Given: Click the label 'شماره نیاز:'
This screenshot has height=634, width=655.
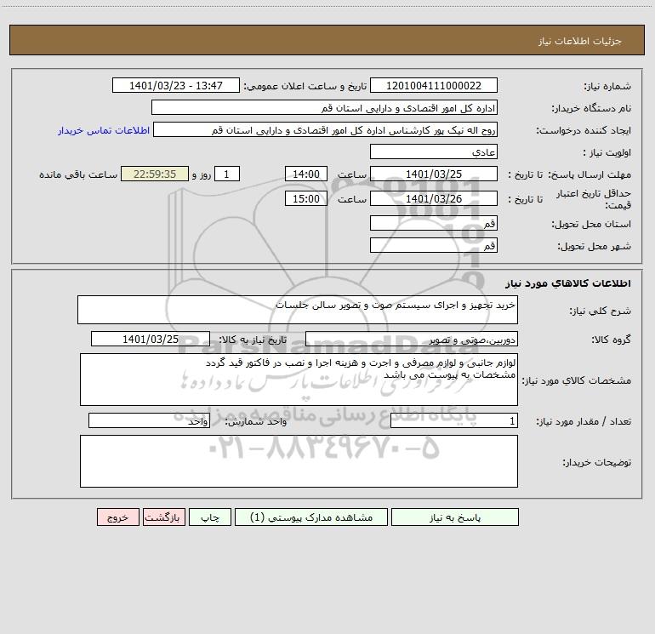Looking at the screenshot, I should [x=607, y=87].
